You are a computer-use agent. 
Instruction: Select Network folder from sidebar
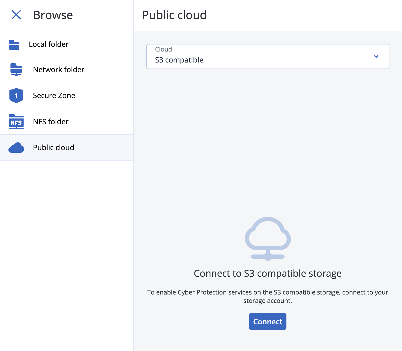pos(58,70)
